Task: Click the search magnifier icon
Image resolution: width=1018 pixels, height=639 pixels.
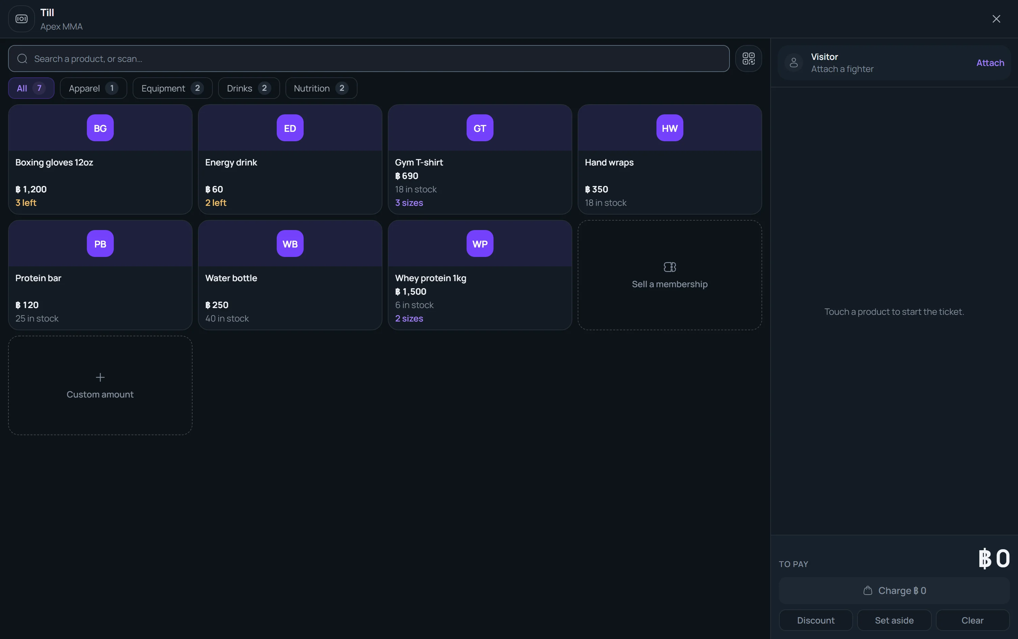Action: pos(23,59)
